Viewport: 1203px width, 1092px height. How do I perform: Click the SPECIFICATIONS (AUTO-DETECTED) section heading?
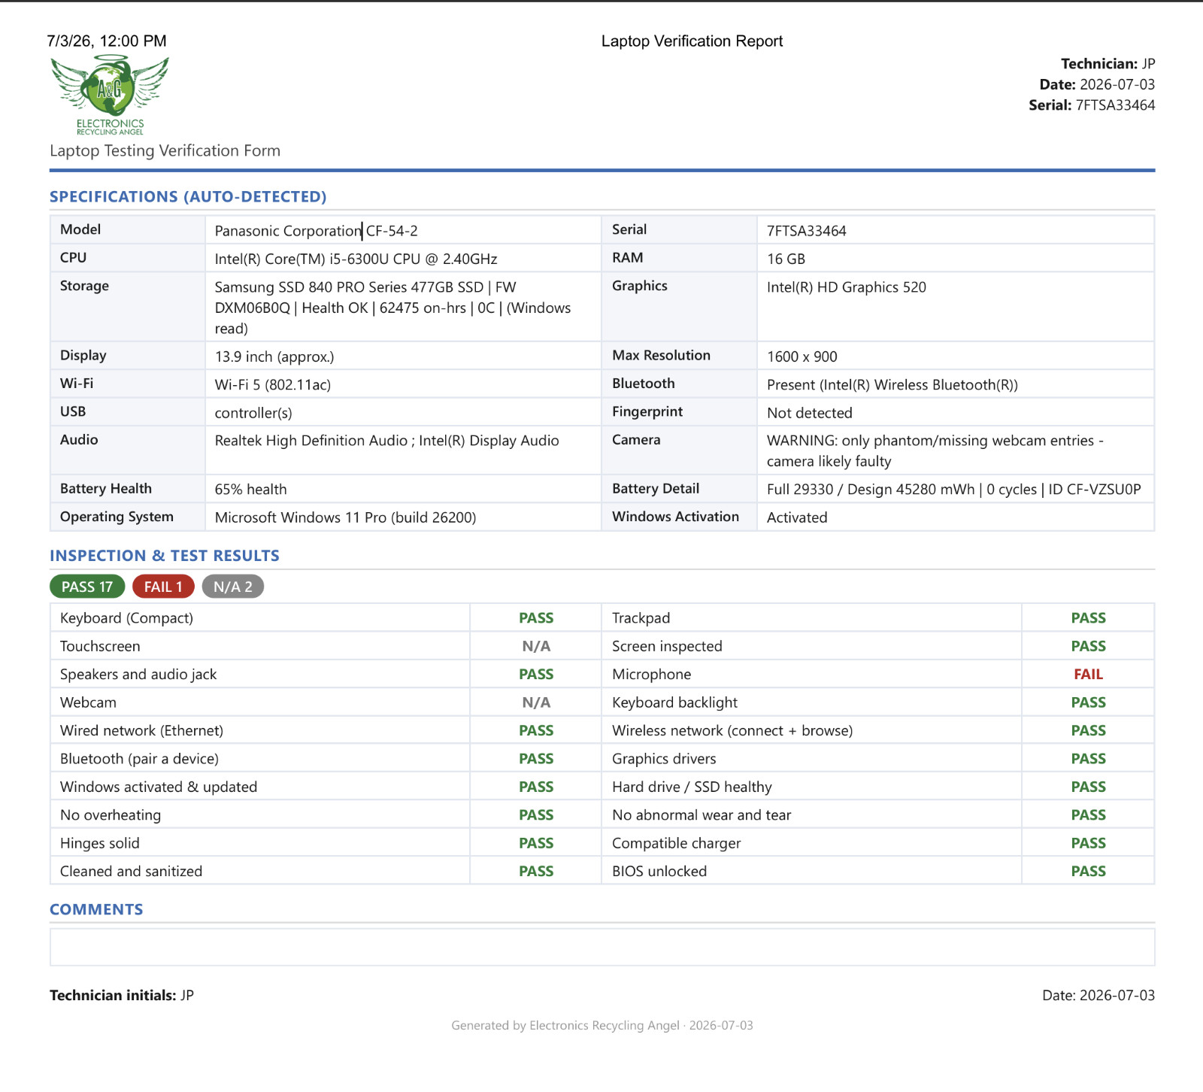[x=188, y=197]
